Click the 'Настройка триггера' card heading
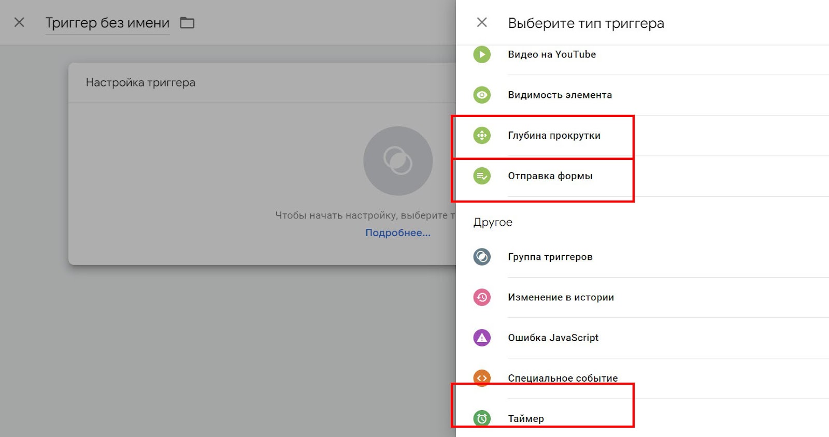This screenshot has width=829, height=437. [140, 82]
